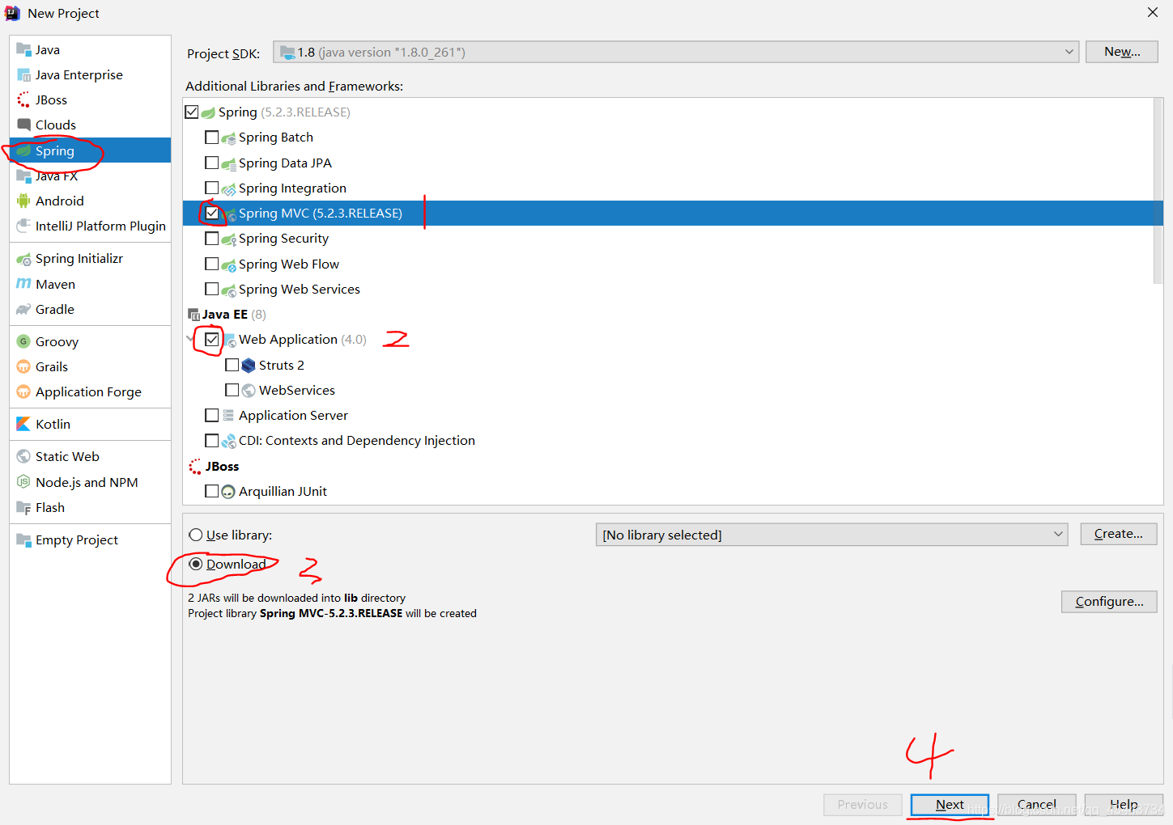Choose the Grails project icon
Screen dimensions: 1173x825
[x=23, y=366]
